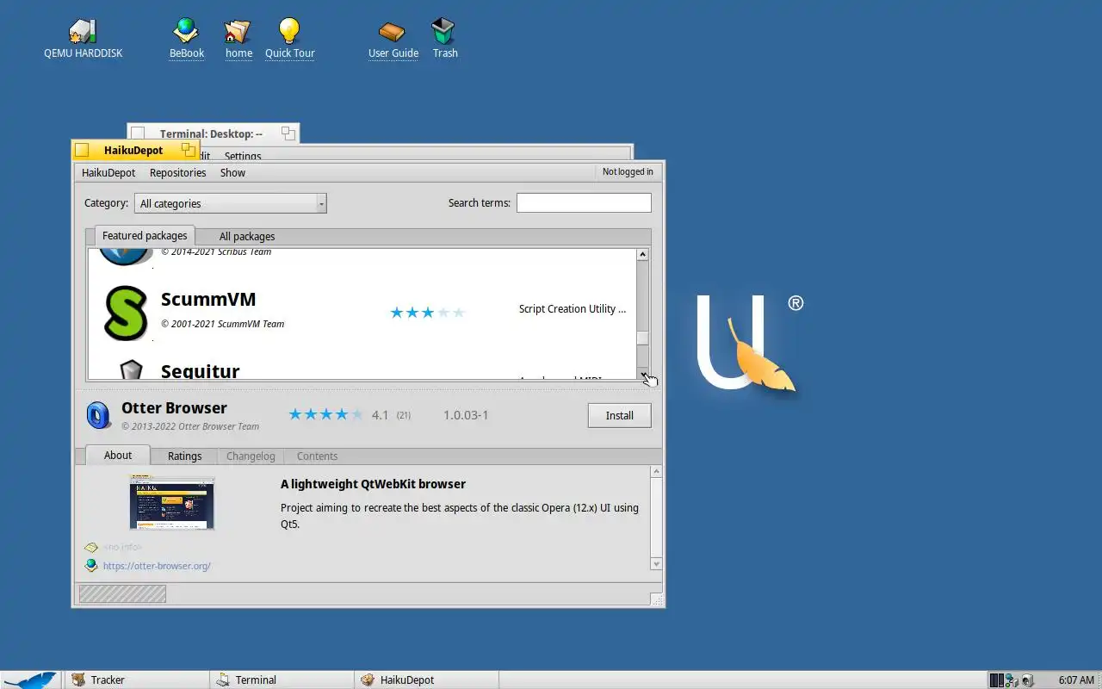Viewport: 1102px width, 689px height.
Task: Click Otter Browser's star rating
Action: (325, 414)
